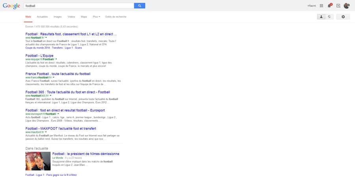The image size is (355, 177).
Task: Click the share plus box icon
Action: [338, 5]
